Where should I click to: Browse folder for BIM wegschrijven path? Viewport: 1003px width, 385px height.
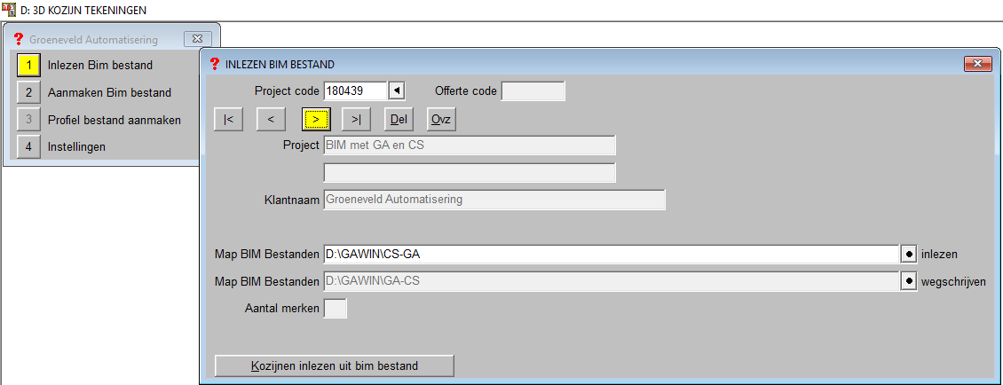point(909,281)
